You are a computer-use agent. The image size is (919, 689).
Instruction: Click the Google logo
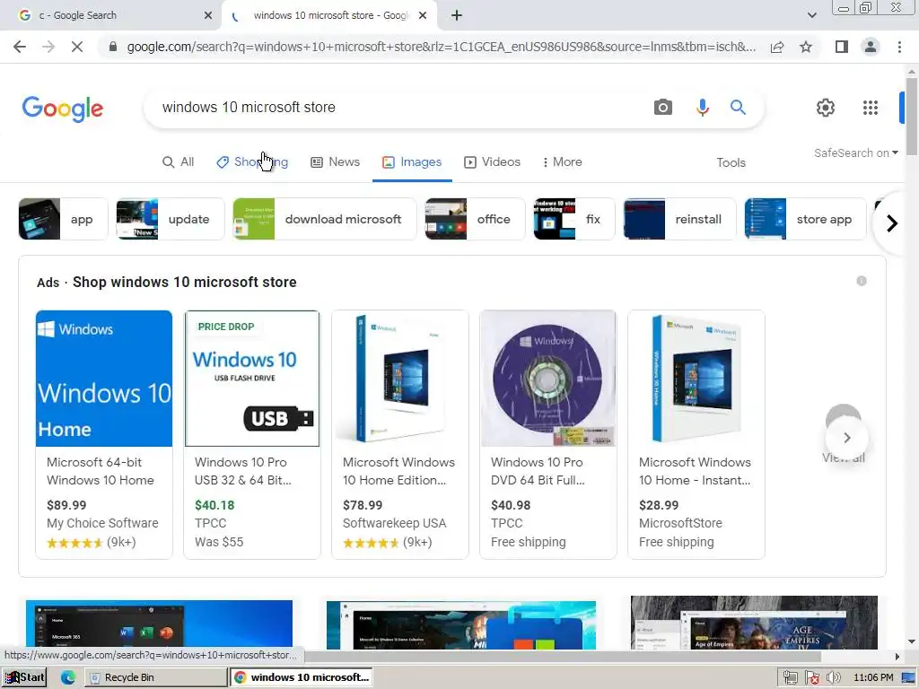tap(63, 109)
